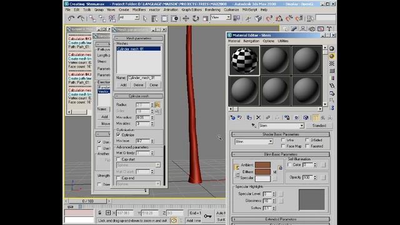Collapse the Blinn Basic Parameters rollout
400x225 pixels.
coord(281,154)
